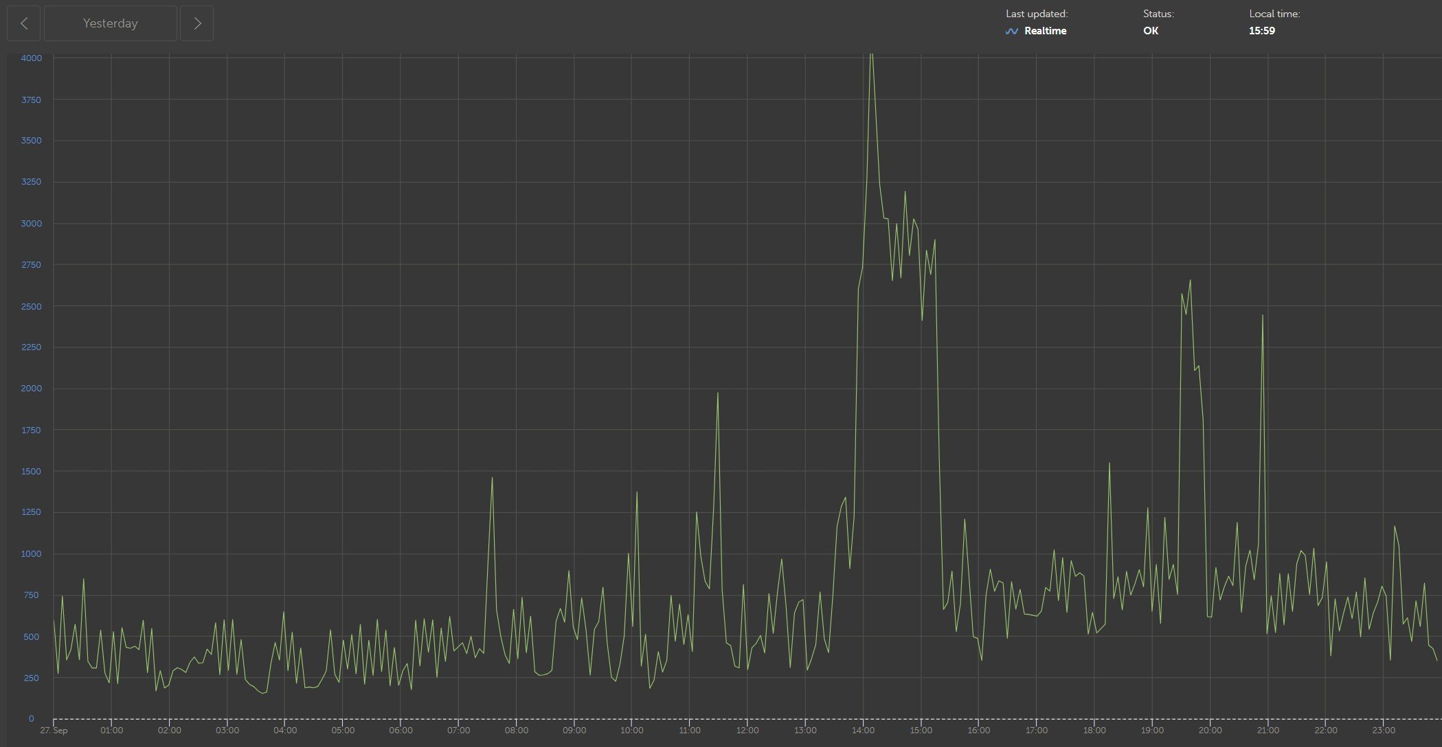Click the 14:00 time axis label
1442x747 pixels.
863,730
